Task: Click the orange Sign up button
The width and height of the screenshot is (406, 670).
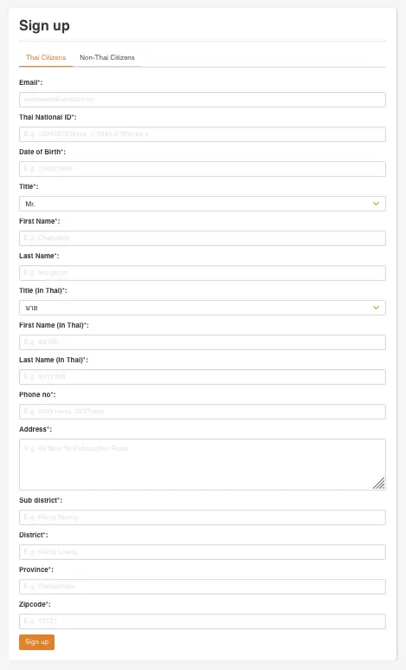Action: click(36, 641)
